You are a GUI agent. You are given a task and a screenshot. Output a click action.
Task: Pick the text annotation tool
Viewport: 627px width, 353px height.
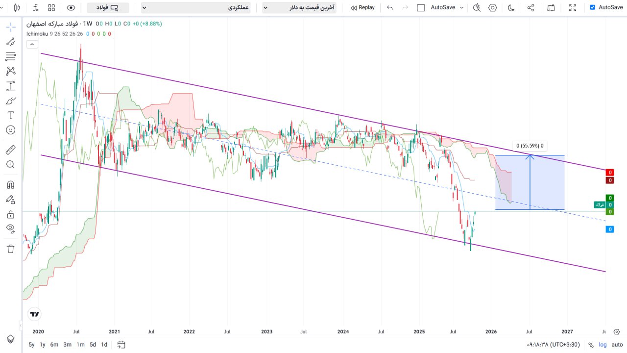pyautogui.click(x=10, y=115)
